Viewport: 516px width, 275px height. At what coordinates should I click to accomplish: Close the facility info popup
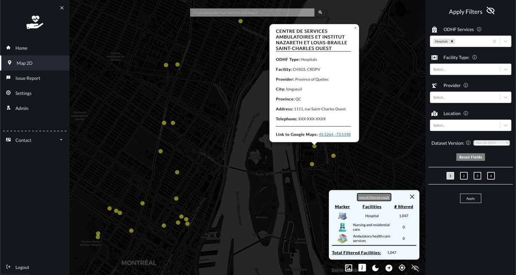355,28
